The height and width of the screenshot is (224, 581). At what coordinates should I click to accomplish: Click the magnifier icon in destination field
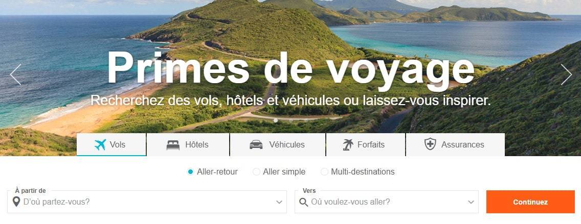pyautogui.click(x=304, y=202)
